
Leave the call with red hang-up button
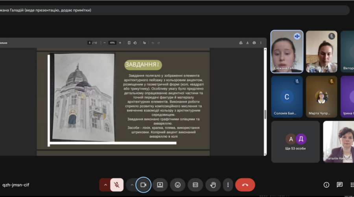tap(245, 185)
